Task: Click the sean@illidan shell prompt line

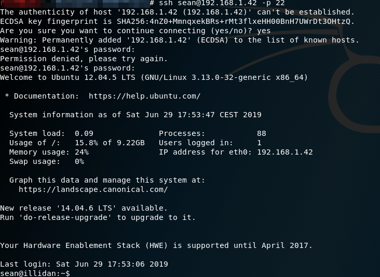Action: (35, 273)
